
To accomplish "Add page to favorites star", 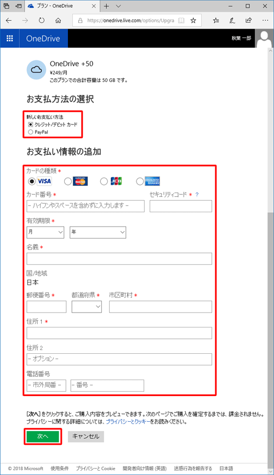I will [193, 20].
